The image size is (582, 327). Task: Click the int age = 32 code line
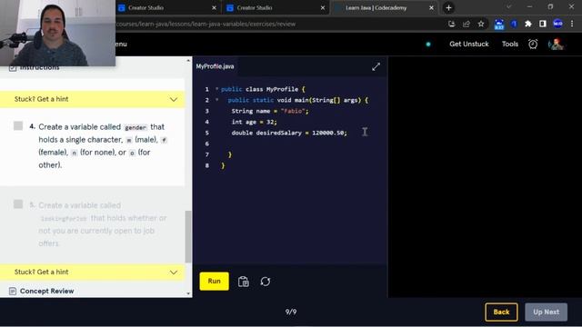tap(254, 122)
